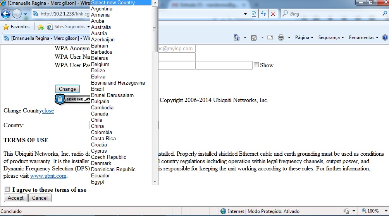Viewport: 389px width, 216px height.
Task: Click the Accept button
Action: [15, 198]
